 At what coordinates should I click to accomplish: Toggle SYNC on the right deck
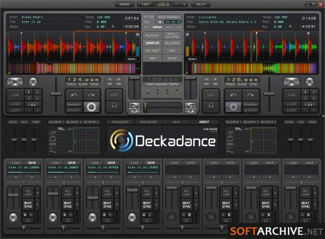253,84
